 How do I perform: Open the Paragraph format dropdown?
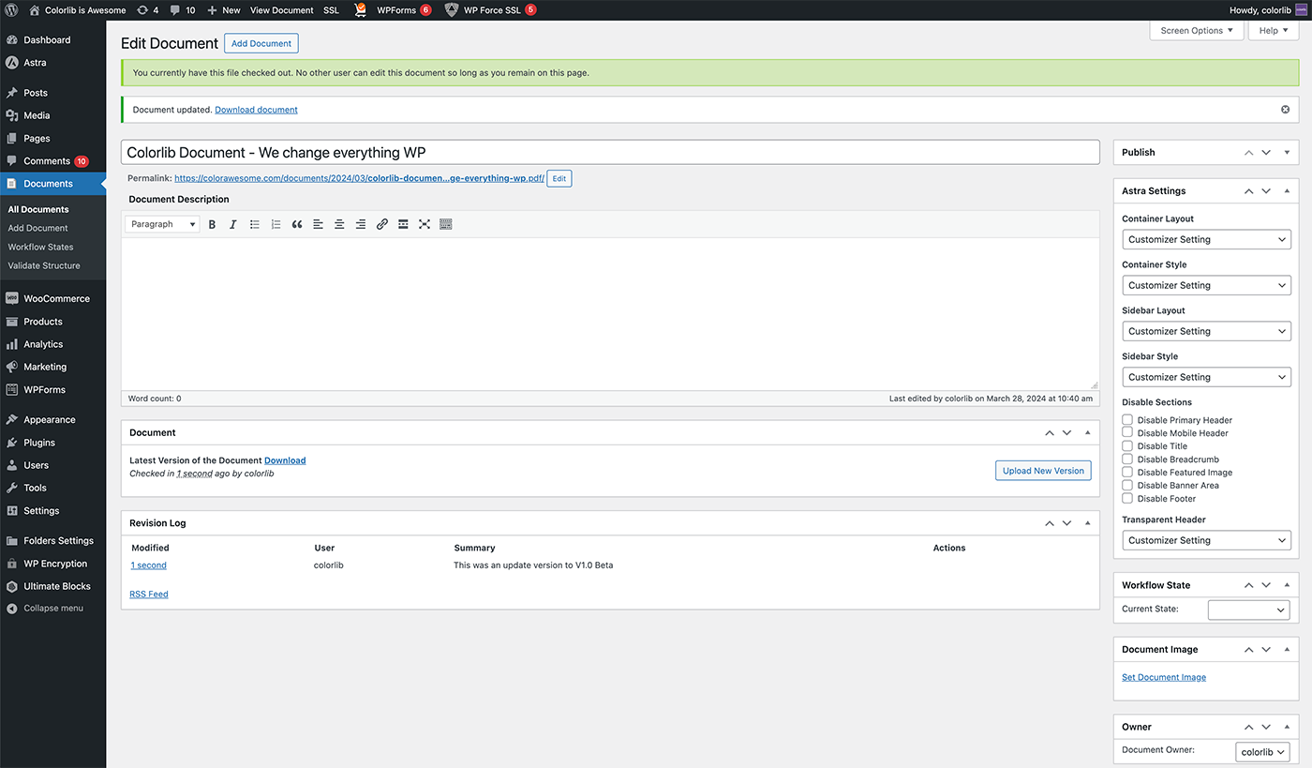pyautogui.click(x=163, y=224)
